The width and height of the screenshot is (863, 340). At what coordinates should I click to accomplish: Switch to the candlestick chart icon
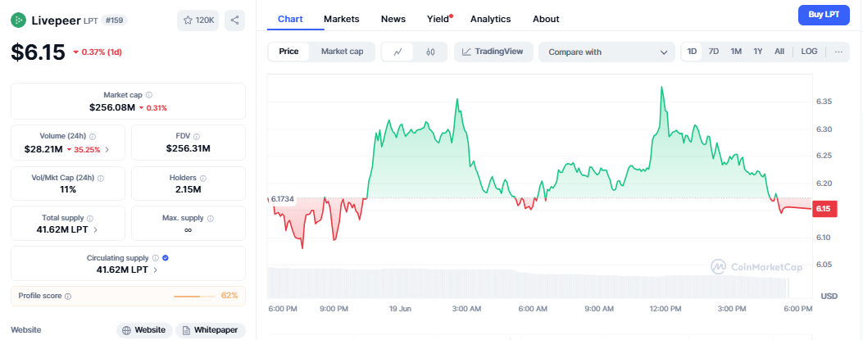430,52
